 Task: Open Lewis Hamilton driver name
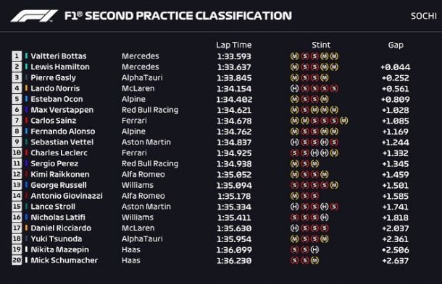click(60, 67)
